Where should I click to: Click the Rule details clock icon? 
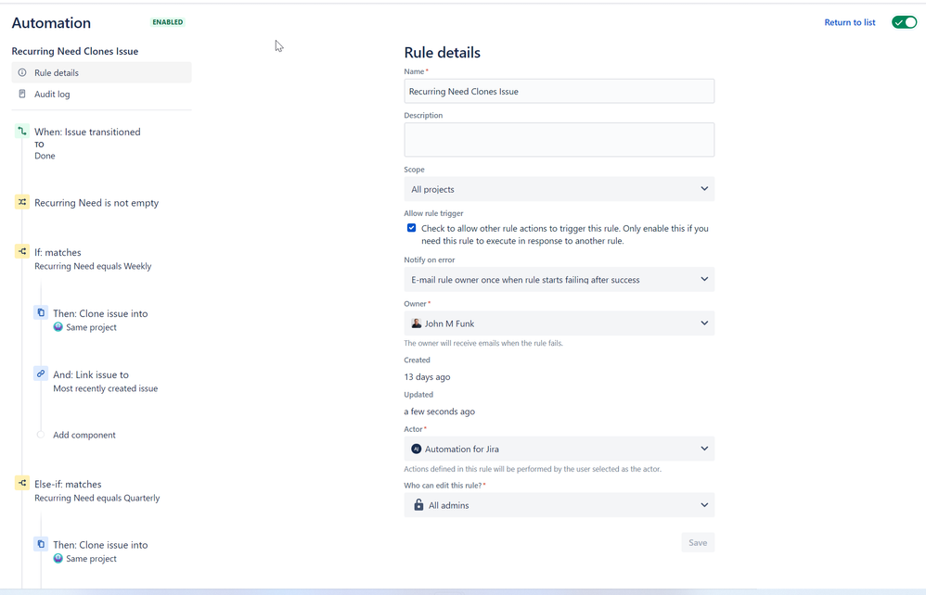tap(20, 72)
